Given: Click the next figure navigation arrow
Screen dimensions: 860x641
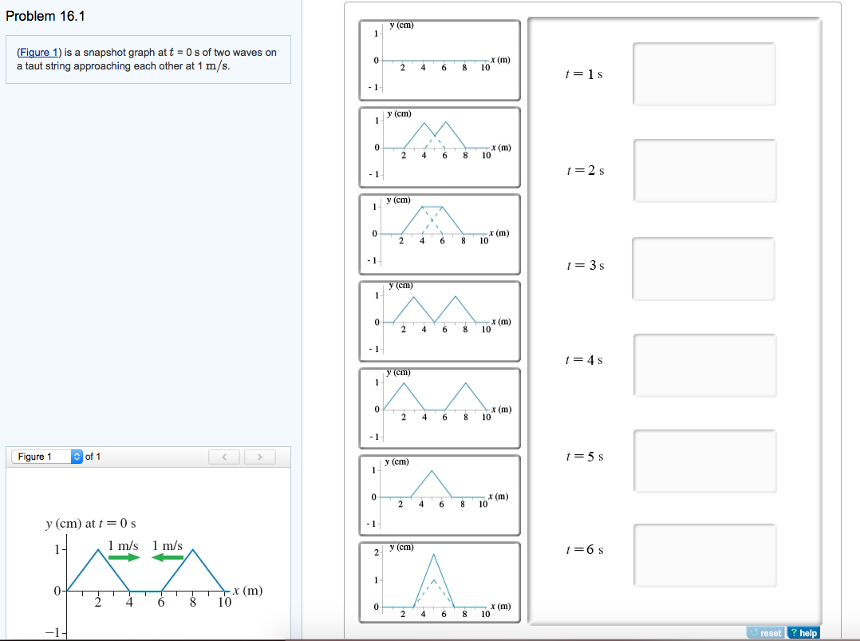Looking at the screenshot, I should click(x=261, y=456).
